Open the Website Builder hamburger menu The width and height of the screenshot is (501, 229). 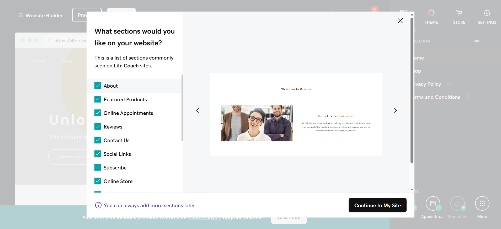(x=20, y=15)
